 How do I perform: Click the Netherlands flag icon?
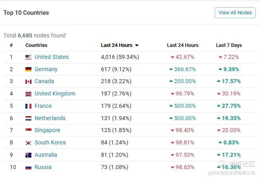coord(28,119)
